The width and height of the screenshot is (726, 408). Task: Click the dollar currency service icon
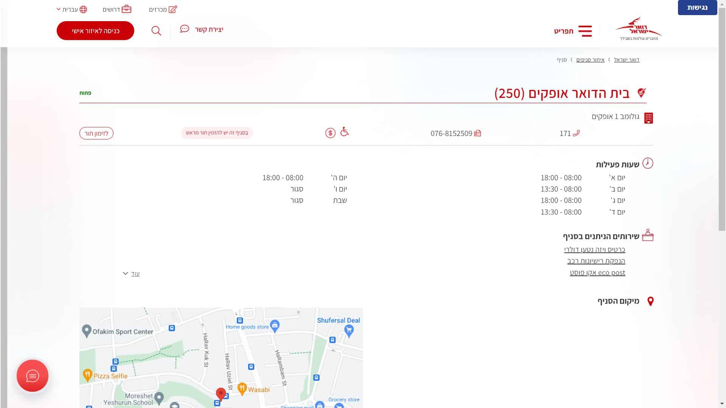pos(330,133)
